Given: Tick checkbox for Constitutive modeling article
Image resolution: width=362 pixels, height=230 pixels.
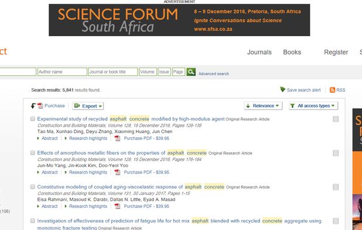Looking at the screenshot, I should click(x=33, y=187).
